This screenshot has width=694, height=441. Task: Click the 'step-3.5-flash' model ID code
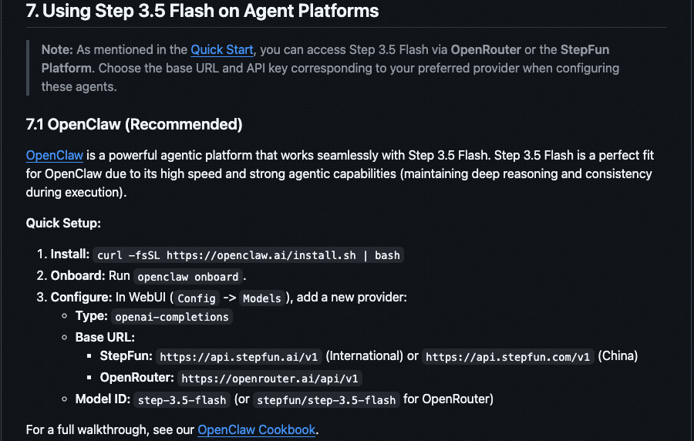click(x=182, y=400)
